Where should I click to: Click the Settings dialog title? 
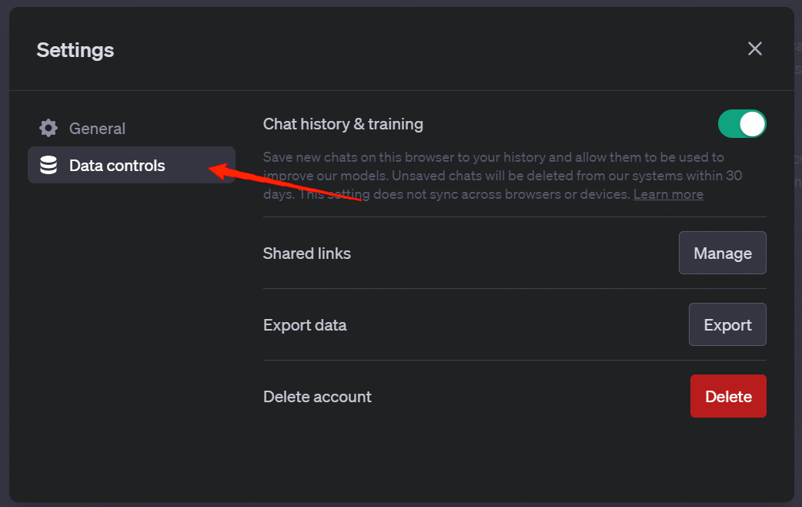pos(75,49)
